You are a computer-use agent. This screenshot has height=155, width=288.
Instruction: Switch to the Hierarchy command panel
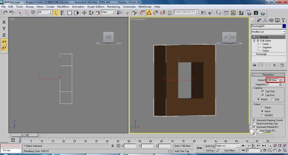point(265,20)
